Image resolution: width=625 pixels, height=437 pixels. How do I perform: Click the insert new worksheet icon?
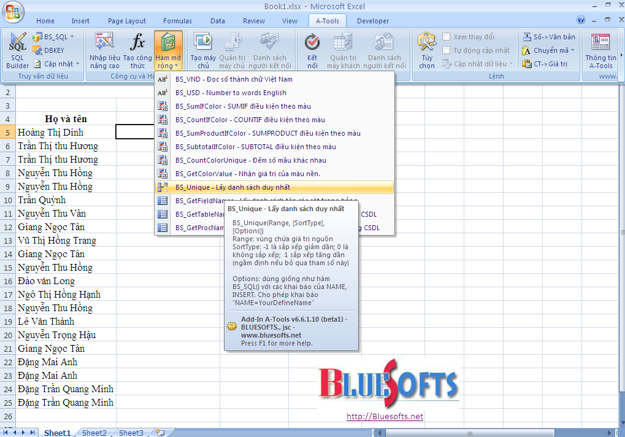(x=160, y=433)
